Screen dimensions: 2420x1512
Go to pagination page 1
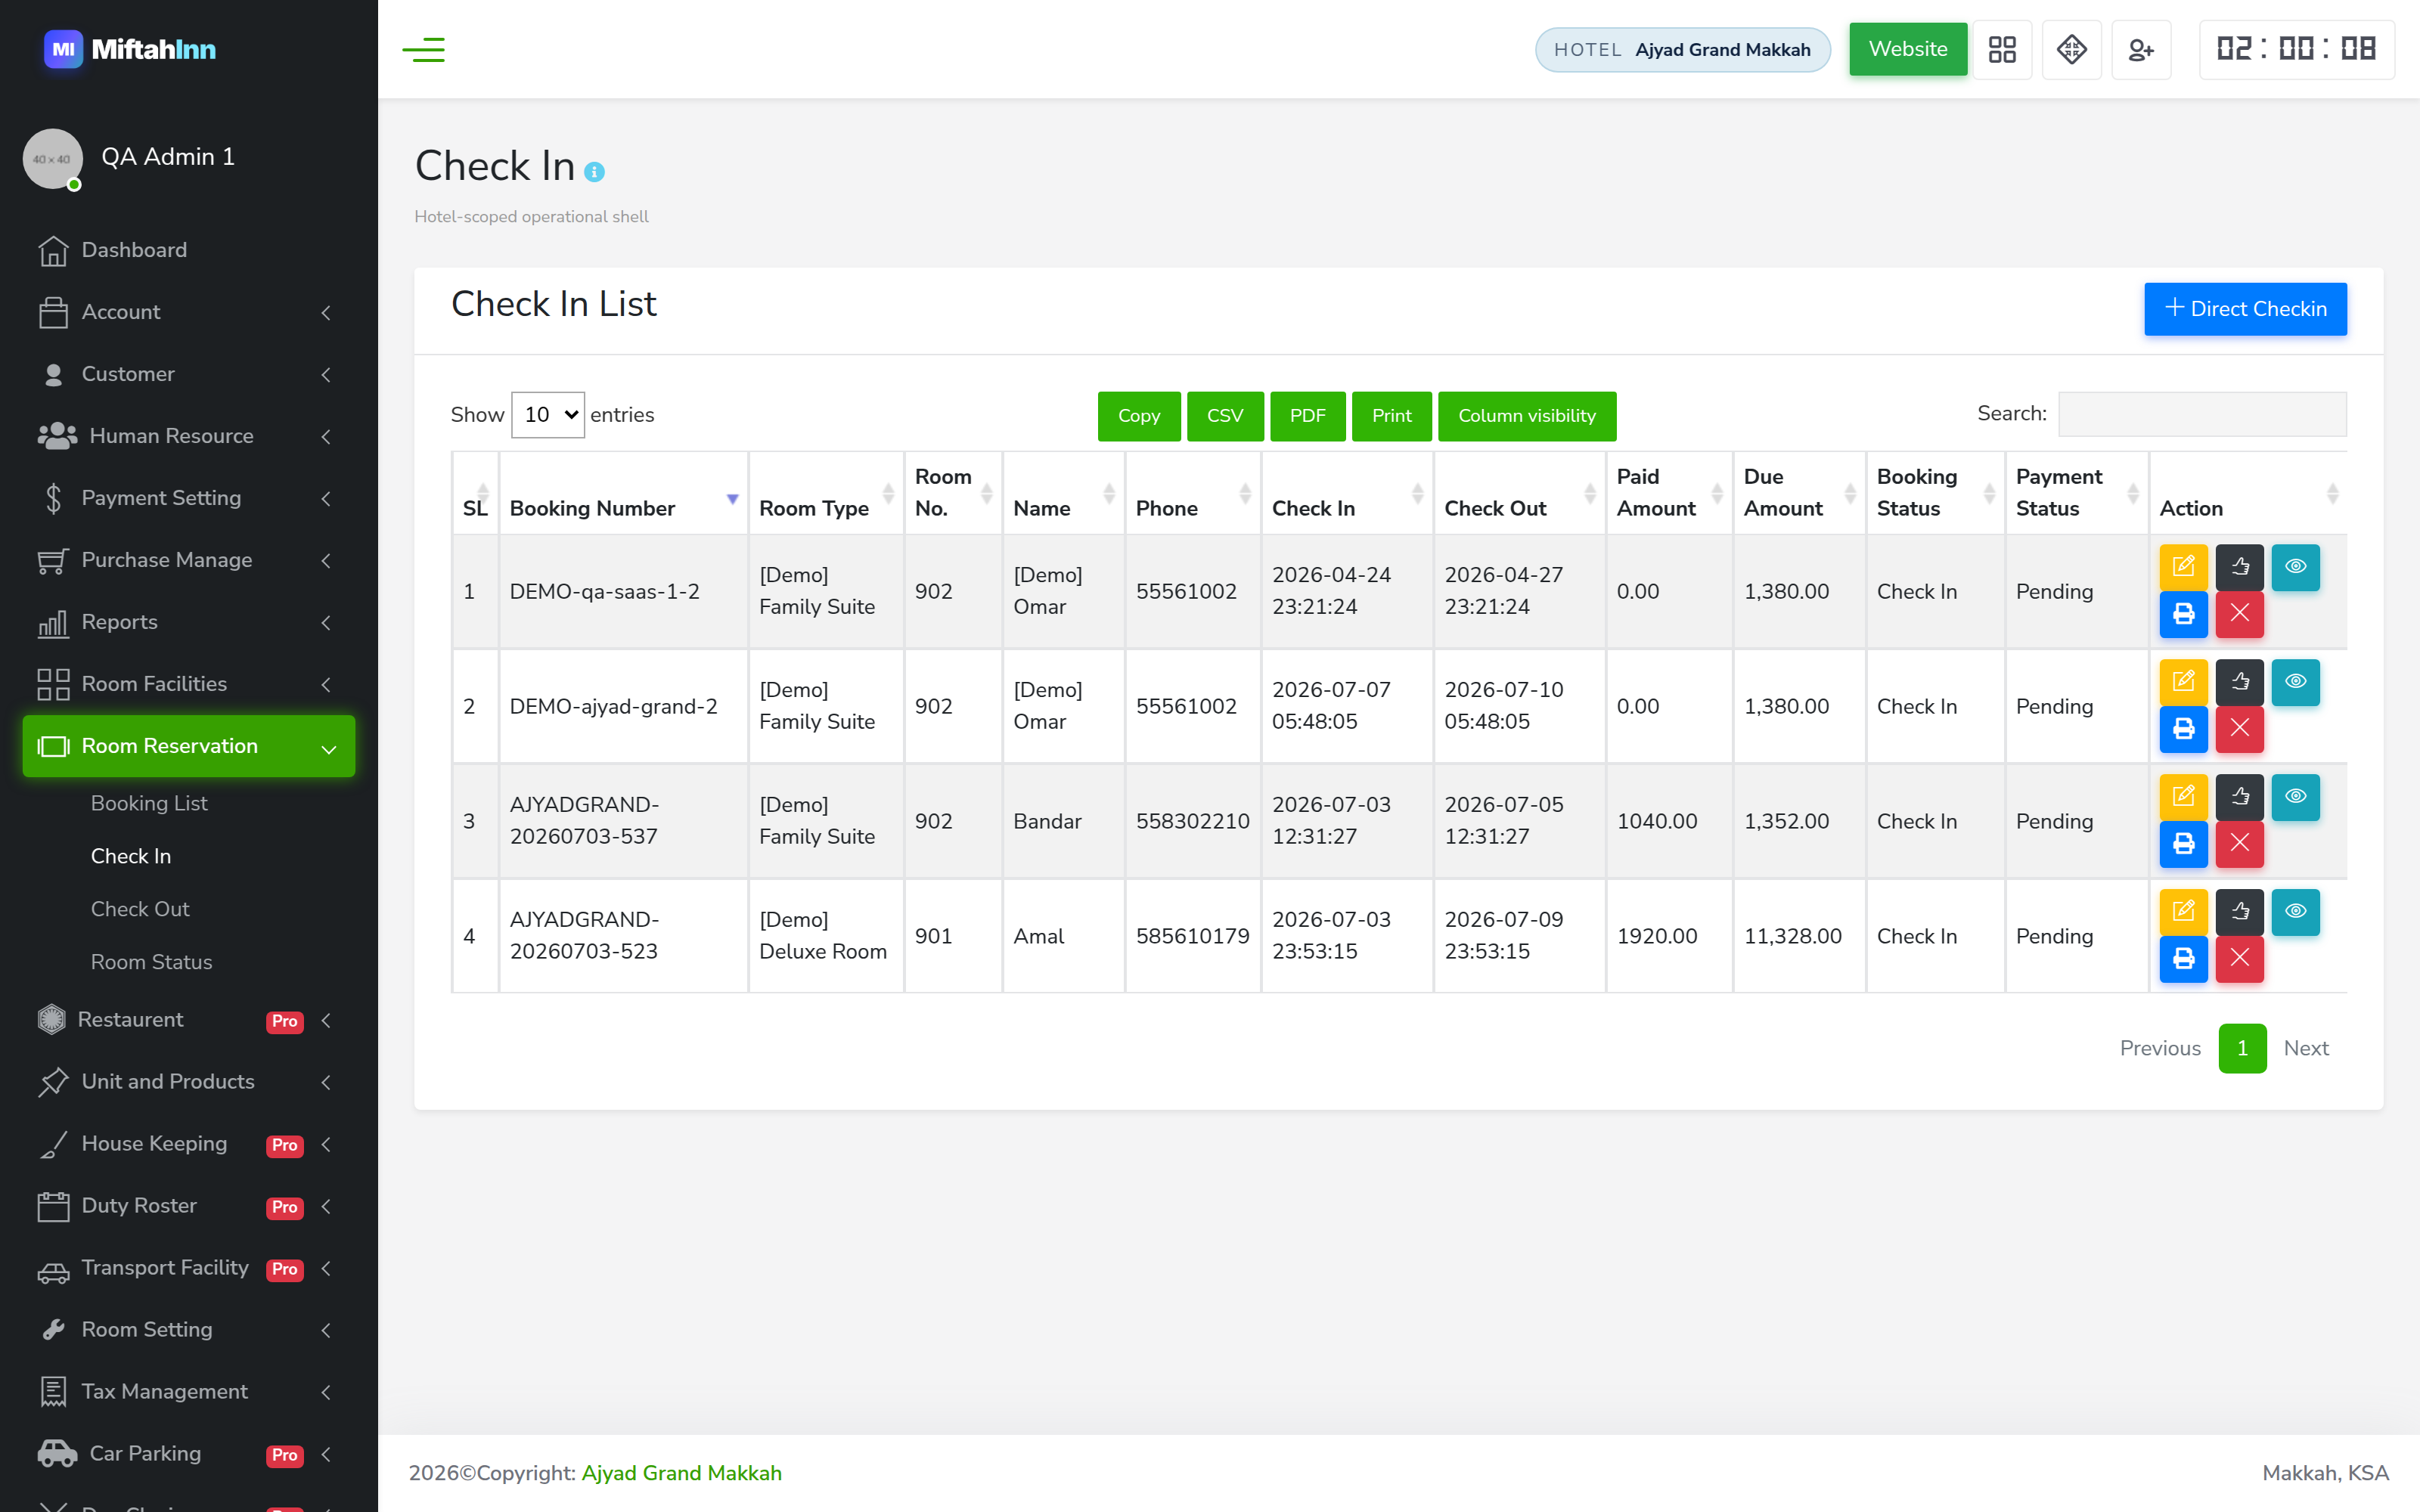click(2242, 1048)
